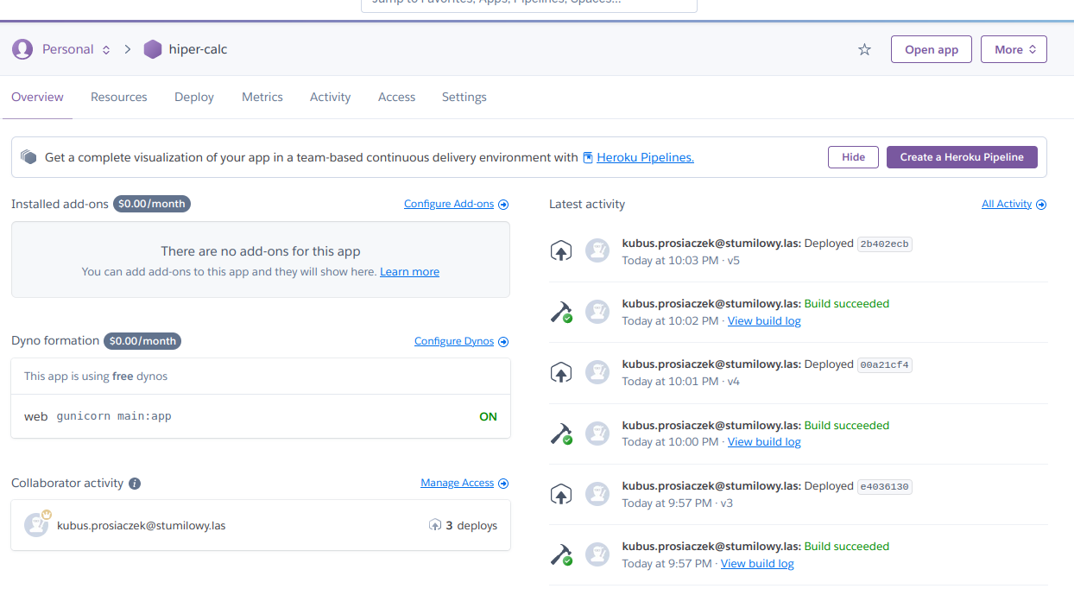Favorite the app with the star icon
Image resolution: width=1074 pixels, height=595 pixels.
click(x=864, y=49)
